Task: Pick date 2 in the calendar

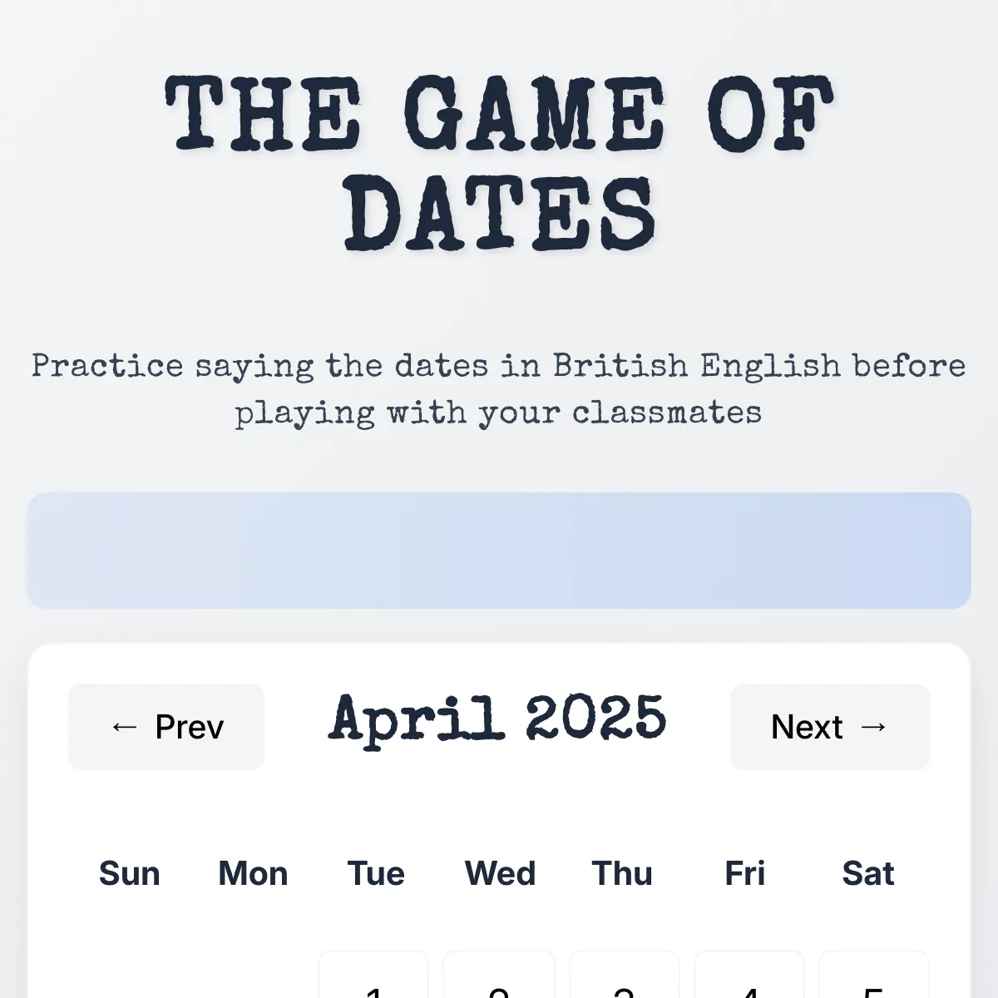Action: click(x=498, y=975)
